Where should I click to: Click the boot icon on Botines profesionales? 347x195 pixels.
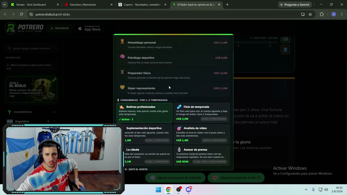pos(122,107)
